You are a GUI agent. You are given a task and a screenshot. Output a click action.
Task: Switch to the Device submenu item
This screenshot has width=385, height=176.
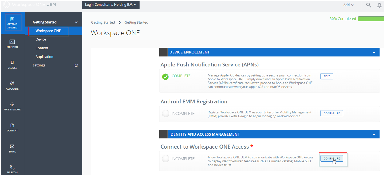[x=41, y=39]
